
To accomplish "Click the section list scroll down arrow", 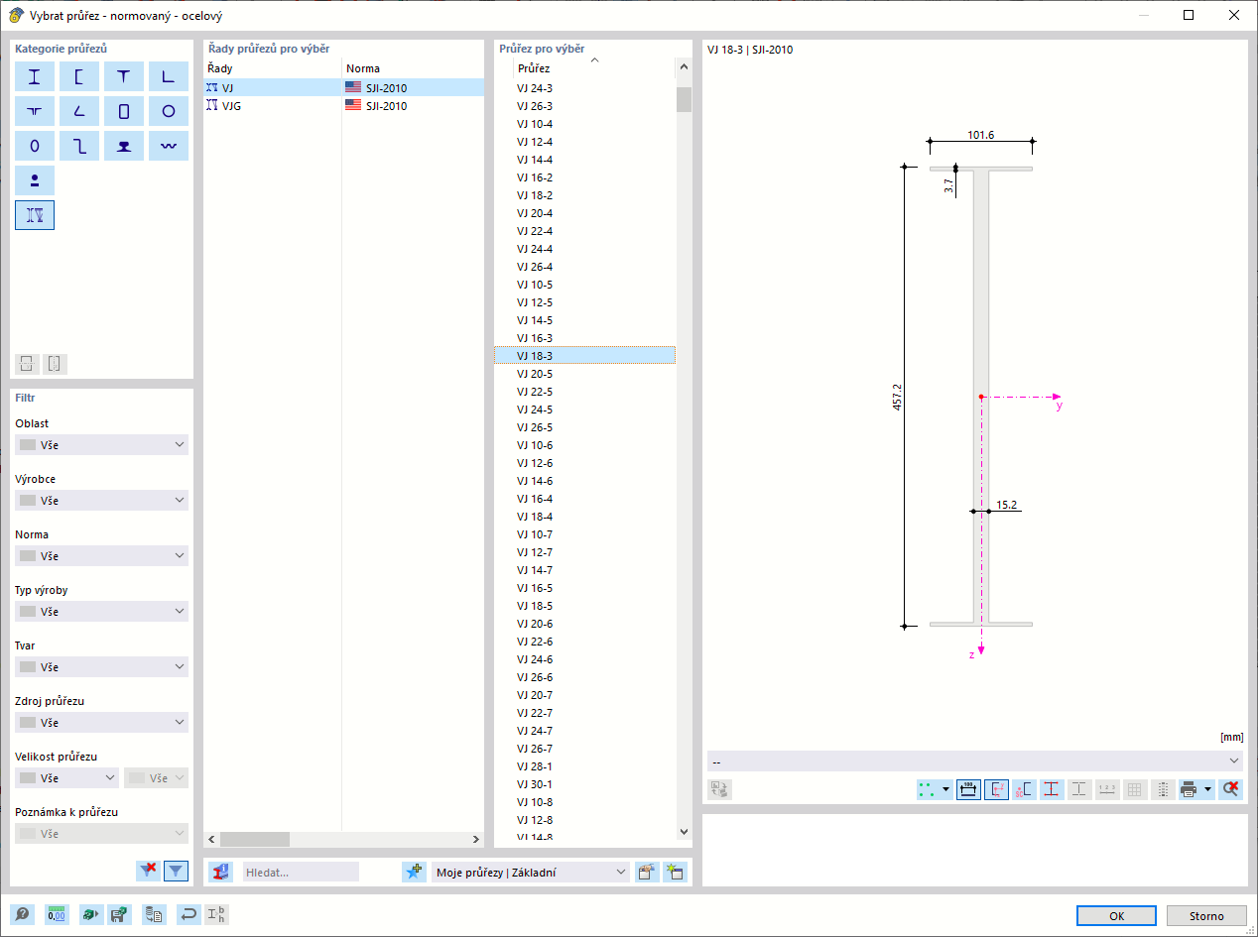I will click(684, 831).
